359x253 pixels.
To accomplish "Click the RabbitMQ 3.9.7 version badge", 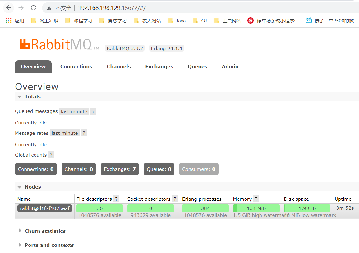I will [x=125, y=48].
